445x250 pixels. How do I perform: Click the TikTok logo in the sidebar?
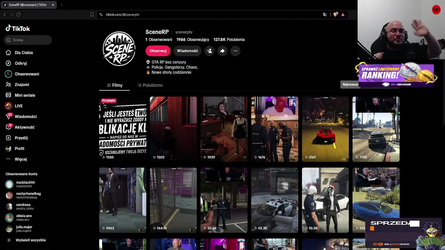coord(18,28)
